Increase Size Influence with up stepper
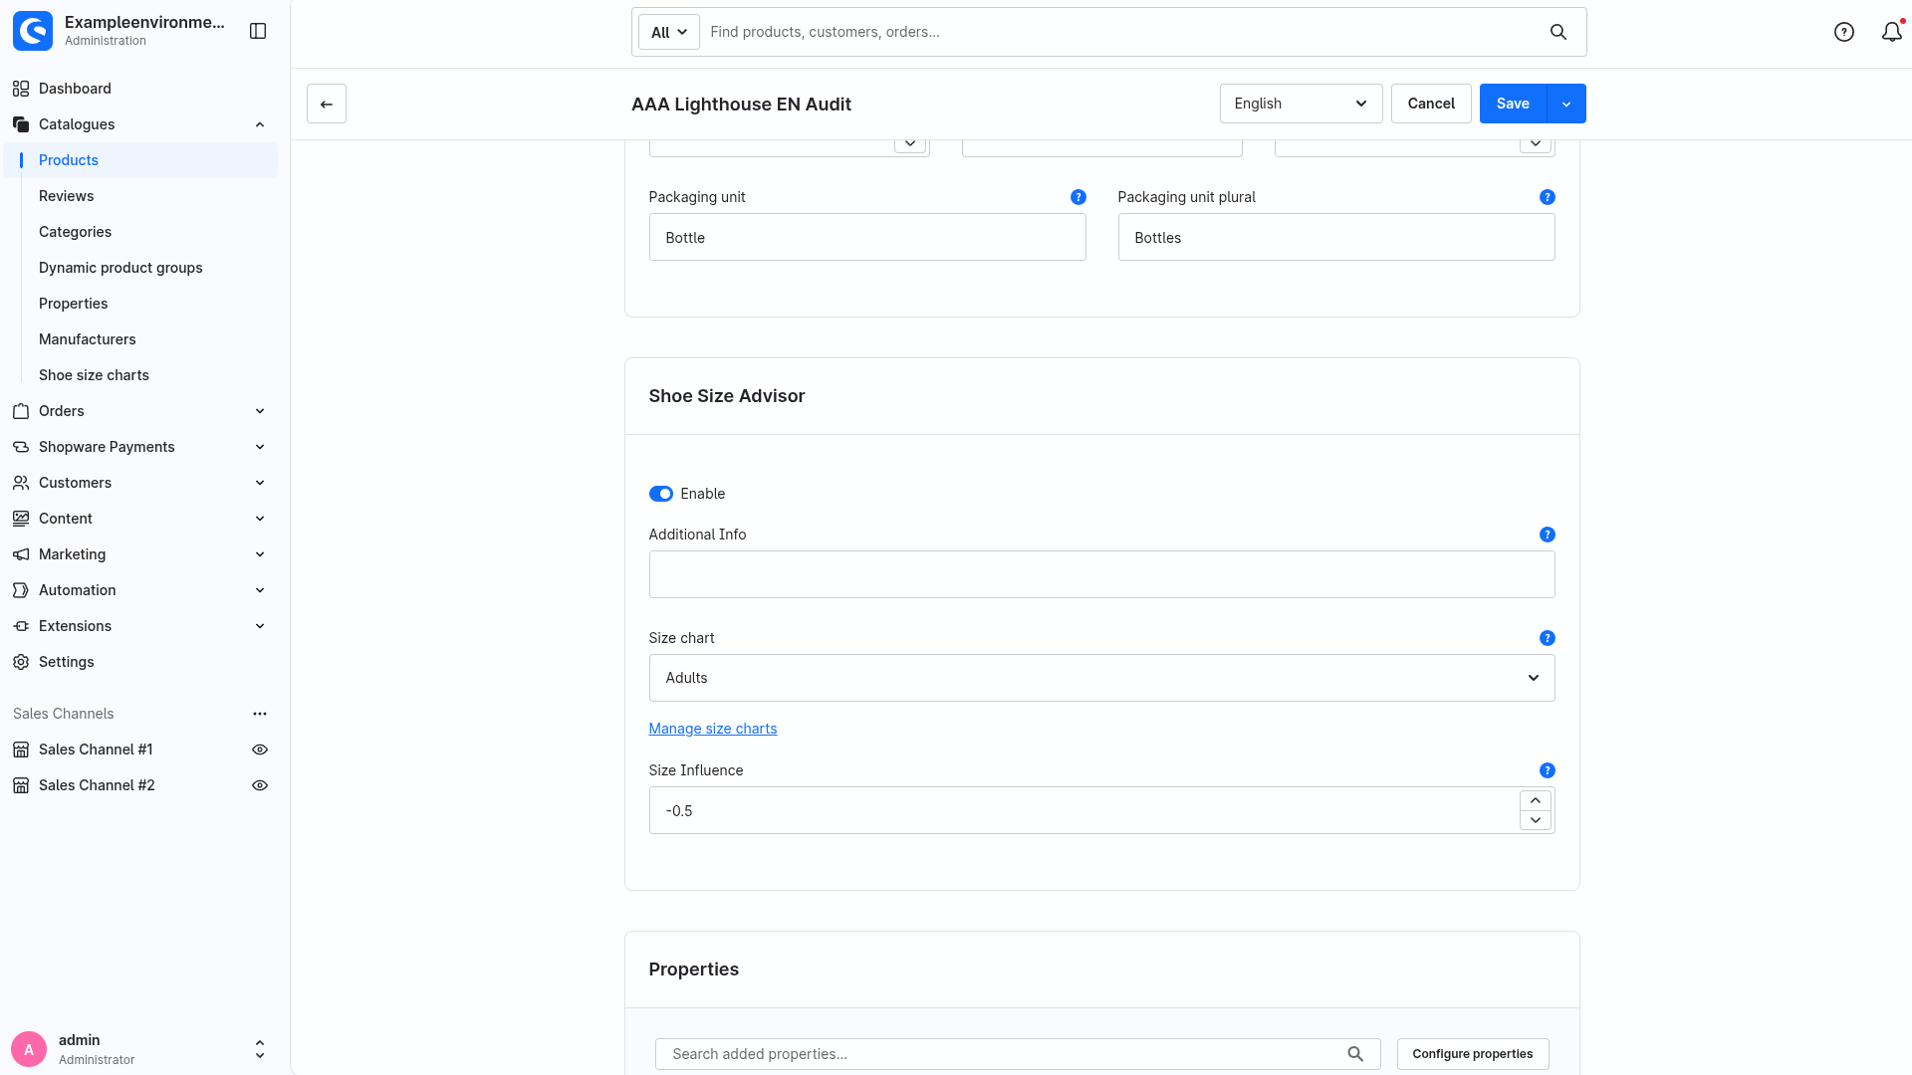1912x1075 pixels. coord(1536,801)
